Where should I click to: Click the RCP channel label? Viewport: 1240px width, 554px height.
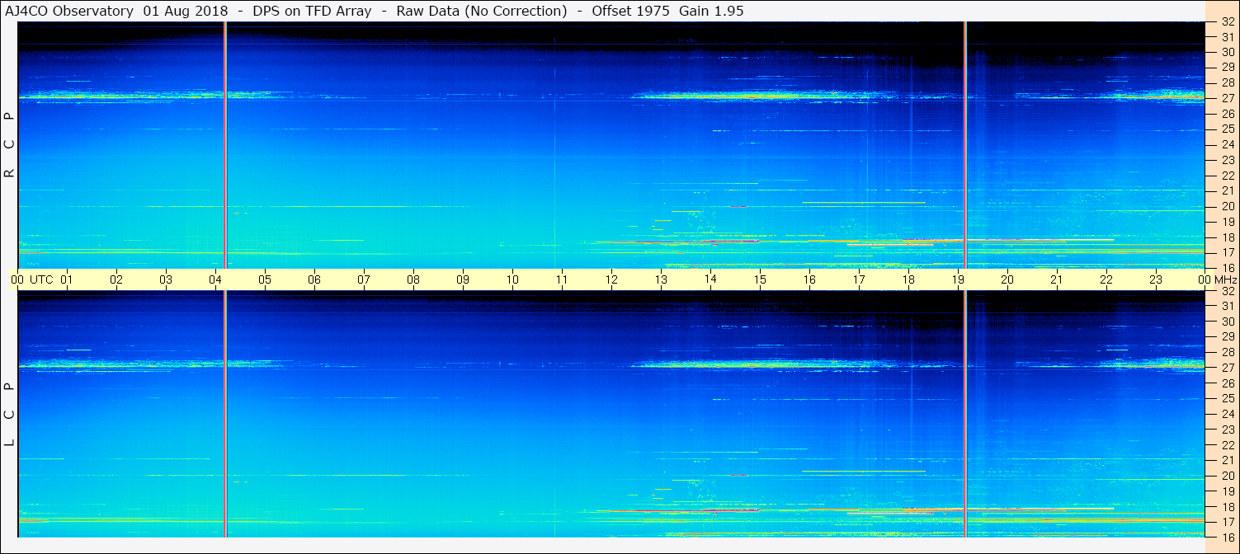[x=10, y=144]
